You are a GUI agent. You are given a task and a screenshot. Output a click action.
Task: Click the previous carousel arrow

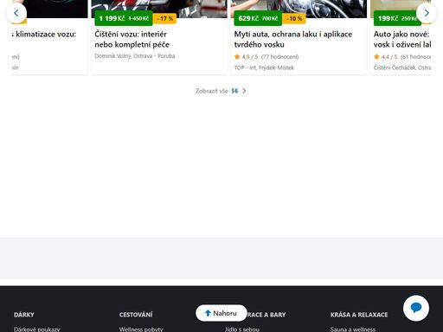pyautogui.click(x=16, y=13)
